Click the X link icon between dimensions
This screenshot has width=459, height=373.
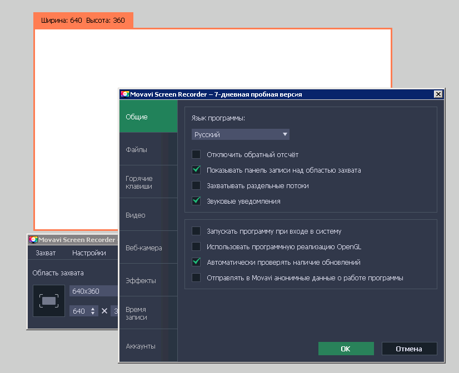click(x=104, y=311)
